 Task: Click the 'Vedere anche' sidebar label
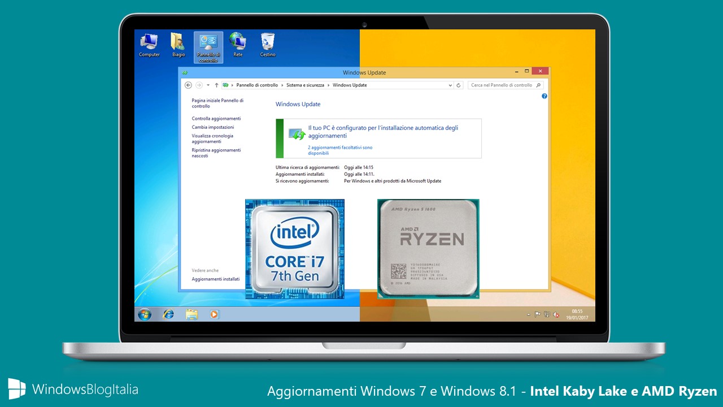[x=205, y=270]
